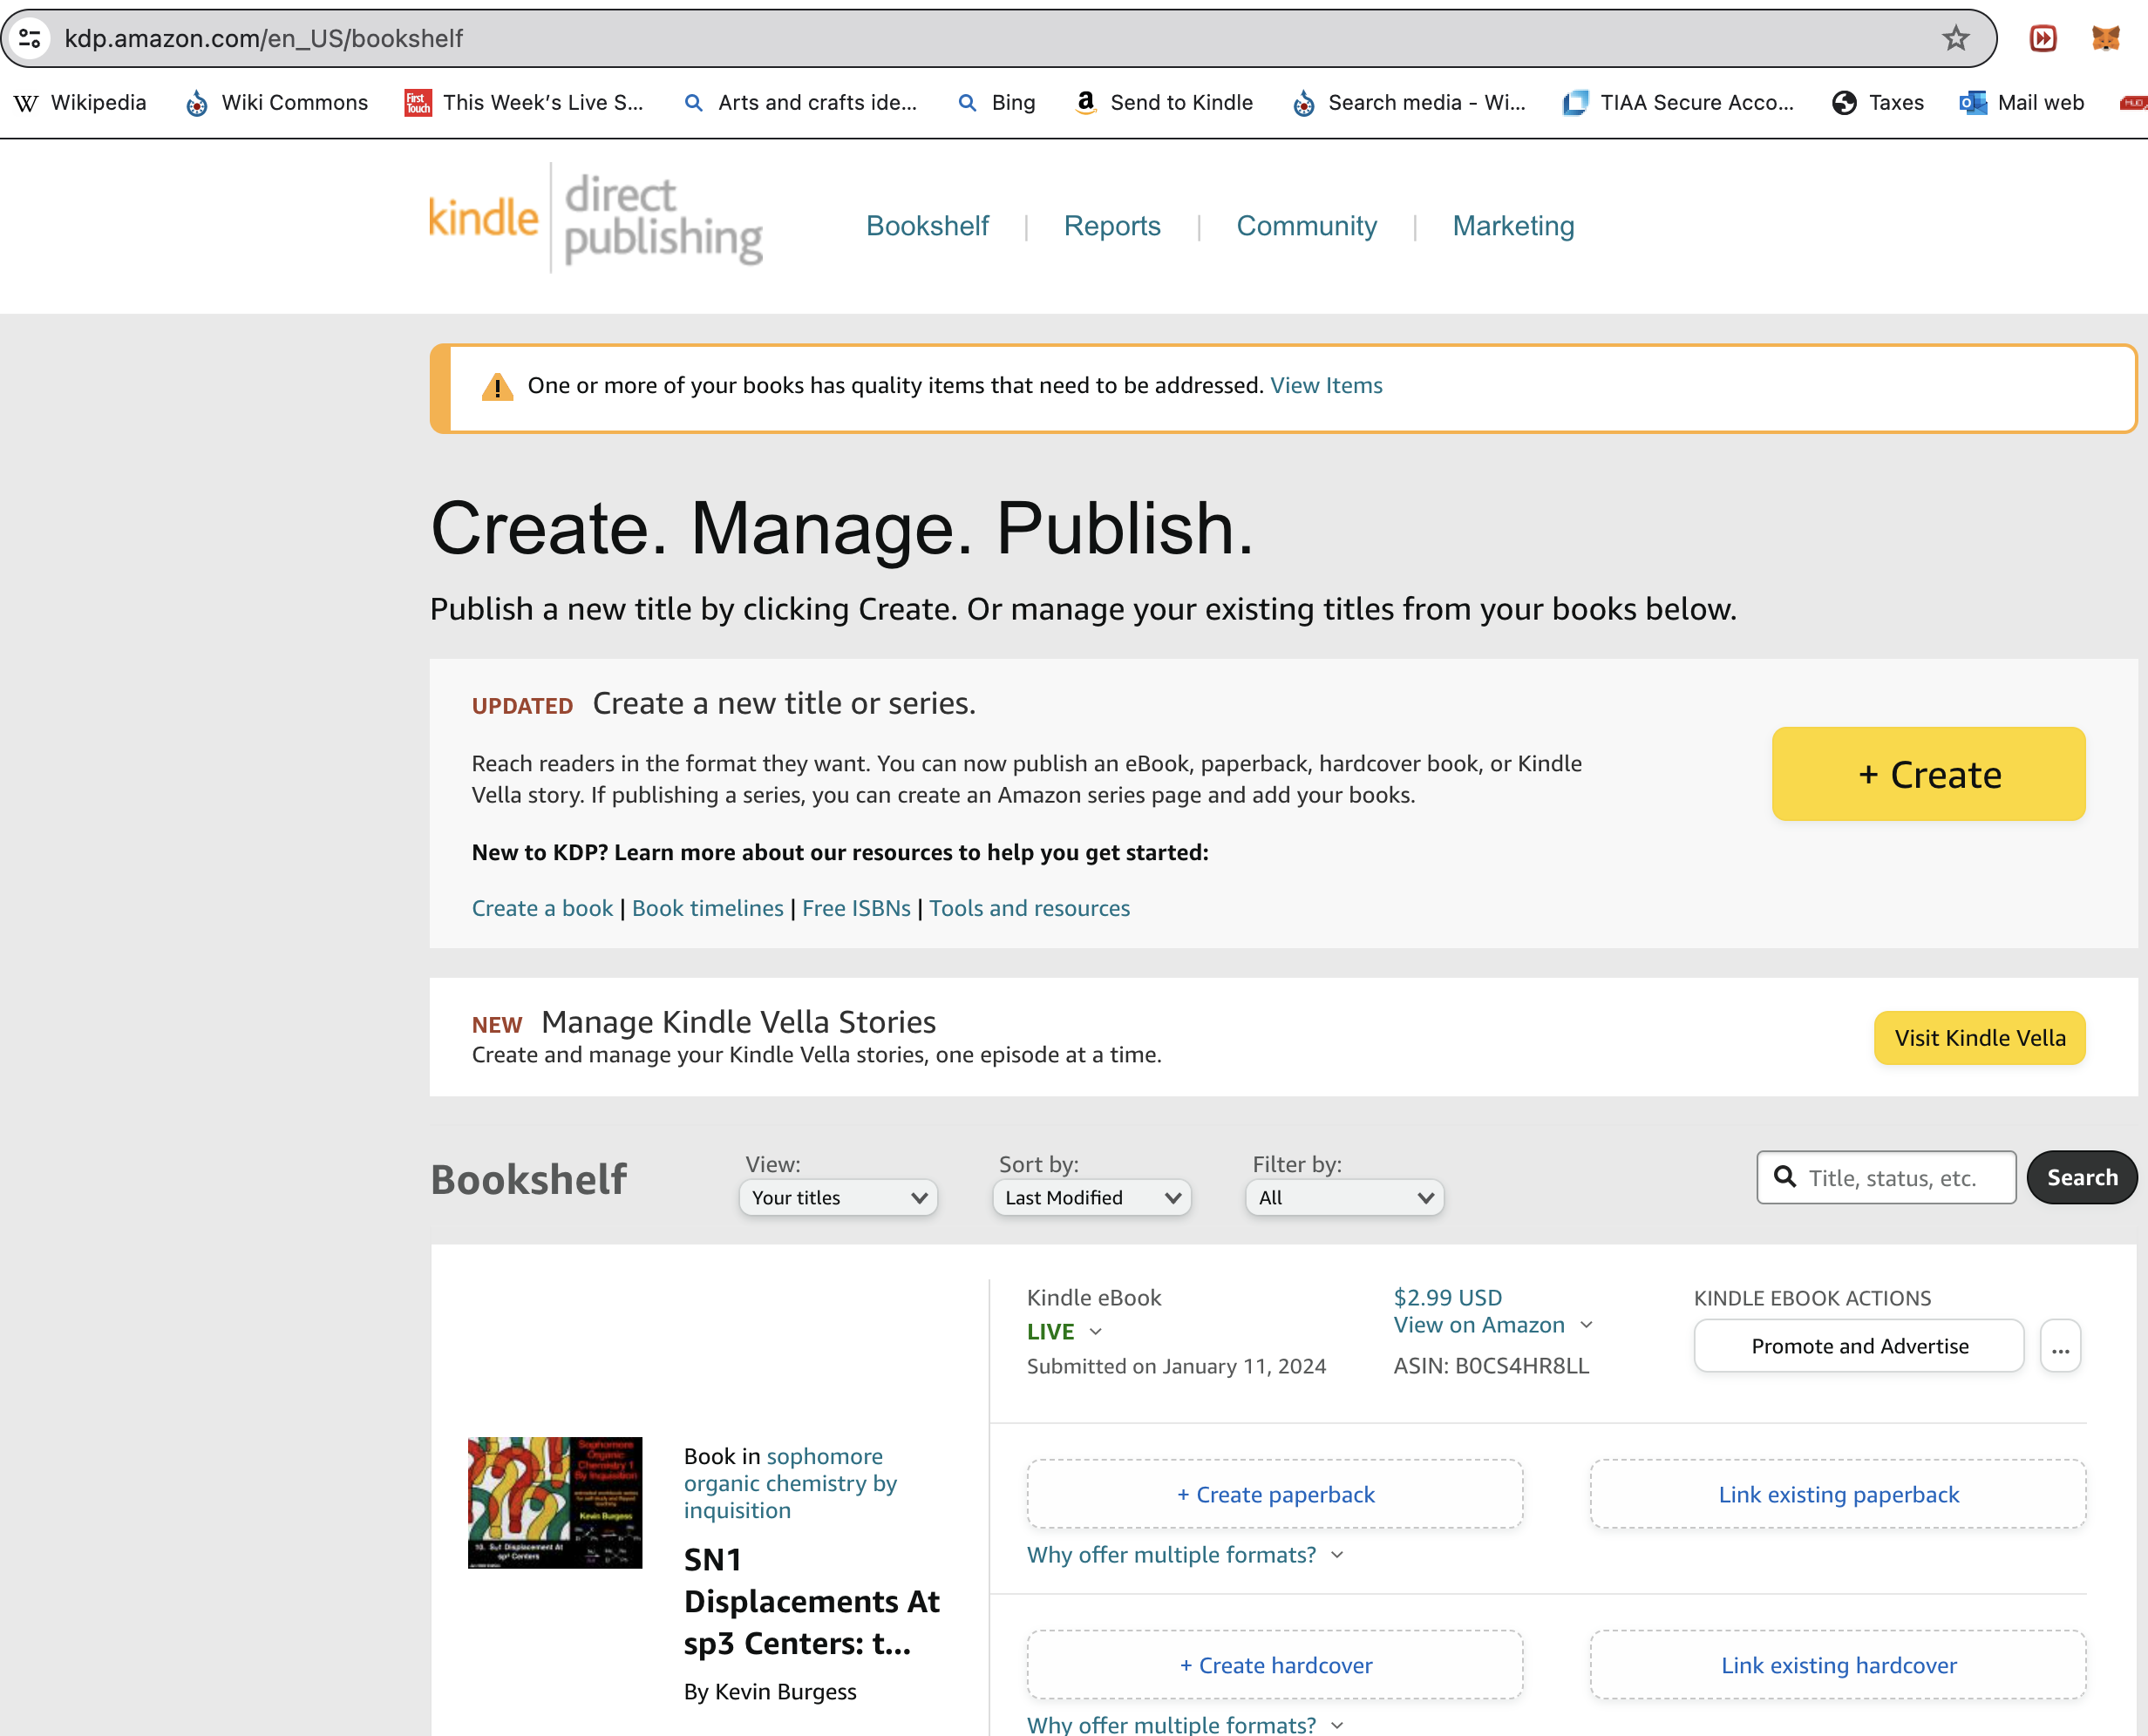Open the MetaMask fox extension
This screenshot has height=1736, width=2148.
(x=2106, y=39)
